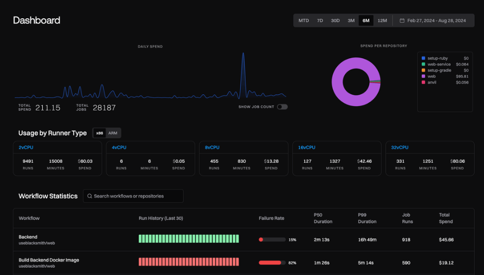
Task: Click the setup-gradle orange legend swatch
Action: click(x=423, y=70)
